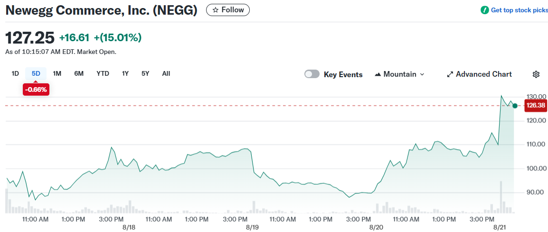Click the Advanced Chart expand arrows icon
Image resolution: width=548 pixels, height=232 pixels.
point(450,74)
